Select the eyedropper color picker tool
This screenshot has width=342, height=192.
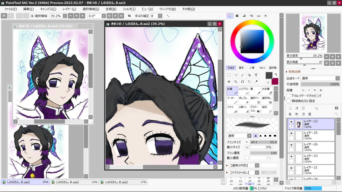256,82
